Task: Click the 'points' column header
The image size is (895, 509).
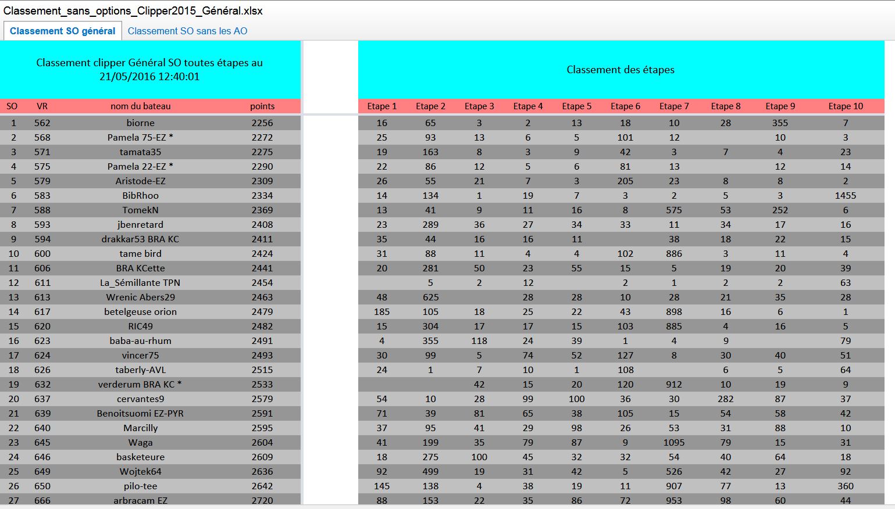Action: [x=262, y=106]
